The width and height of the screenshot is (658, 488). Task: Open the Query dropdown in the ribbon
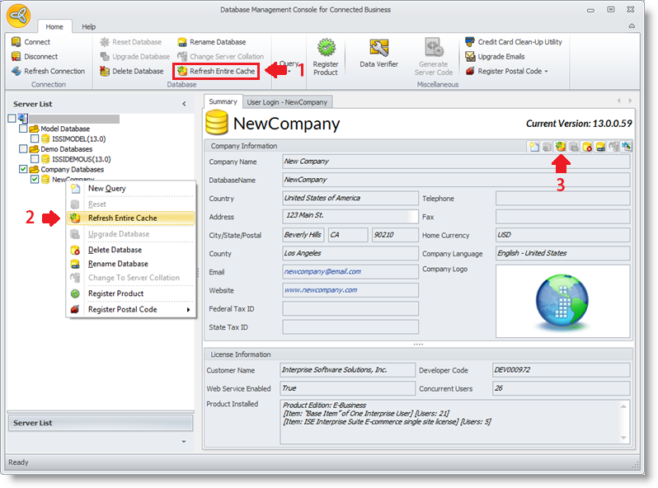(289, 68)
